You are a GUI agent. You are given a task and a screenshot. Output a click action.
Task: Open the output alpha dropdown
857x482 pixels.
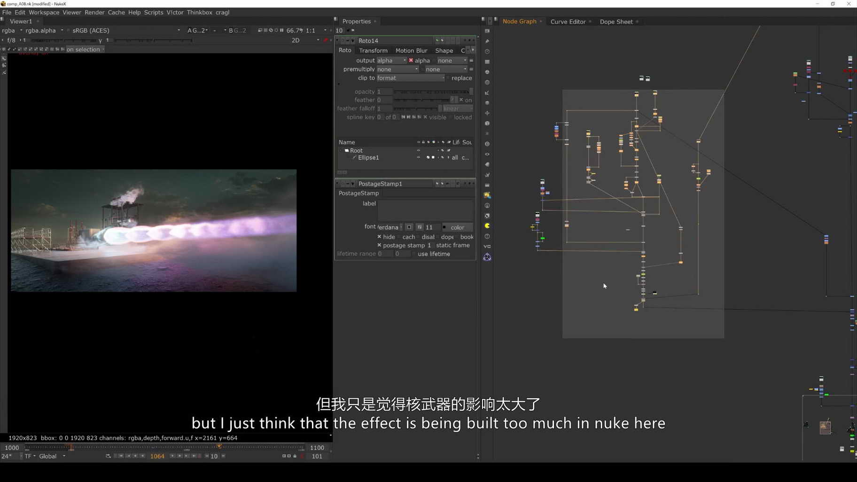coord(391,61)
